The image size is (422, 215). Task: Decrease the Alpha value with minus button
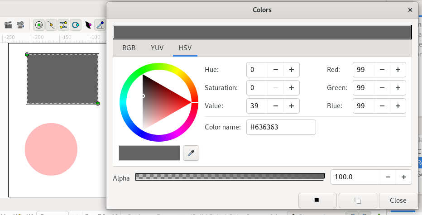pyautogui.click(x=388, y=177)
